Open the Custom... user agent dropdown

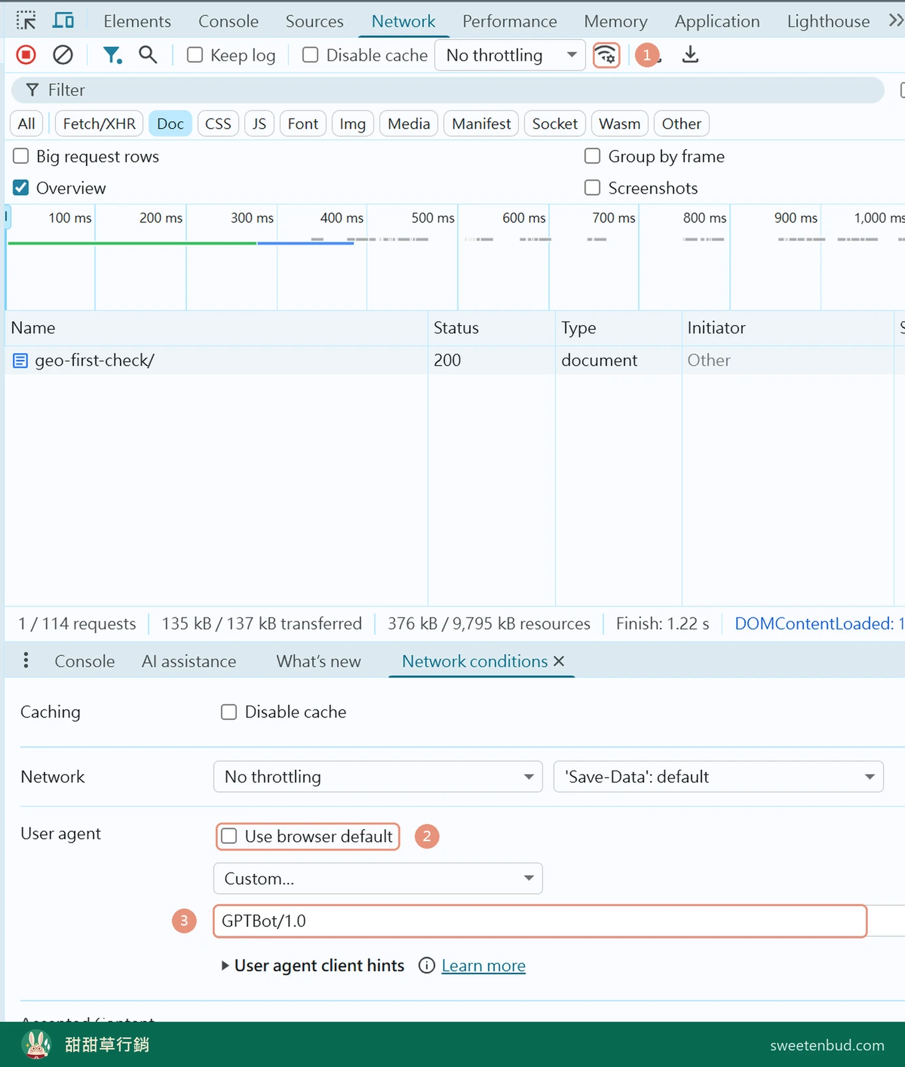(x=378, y=879)
